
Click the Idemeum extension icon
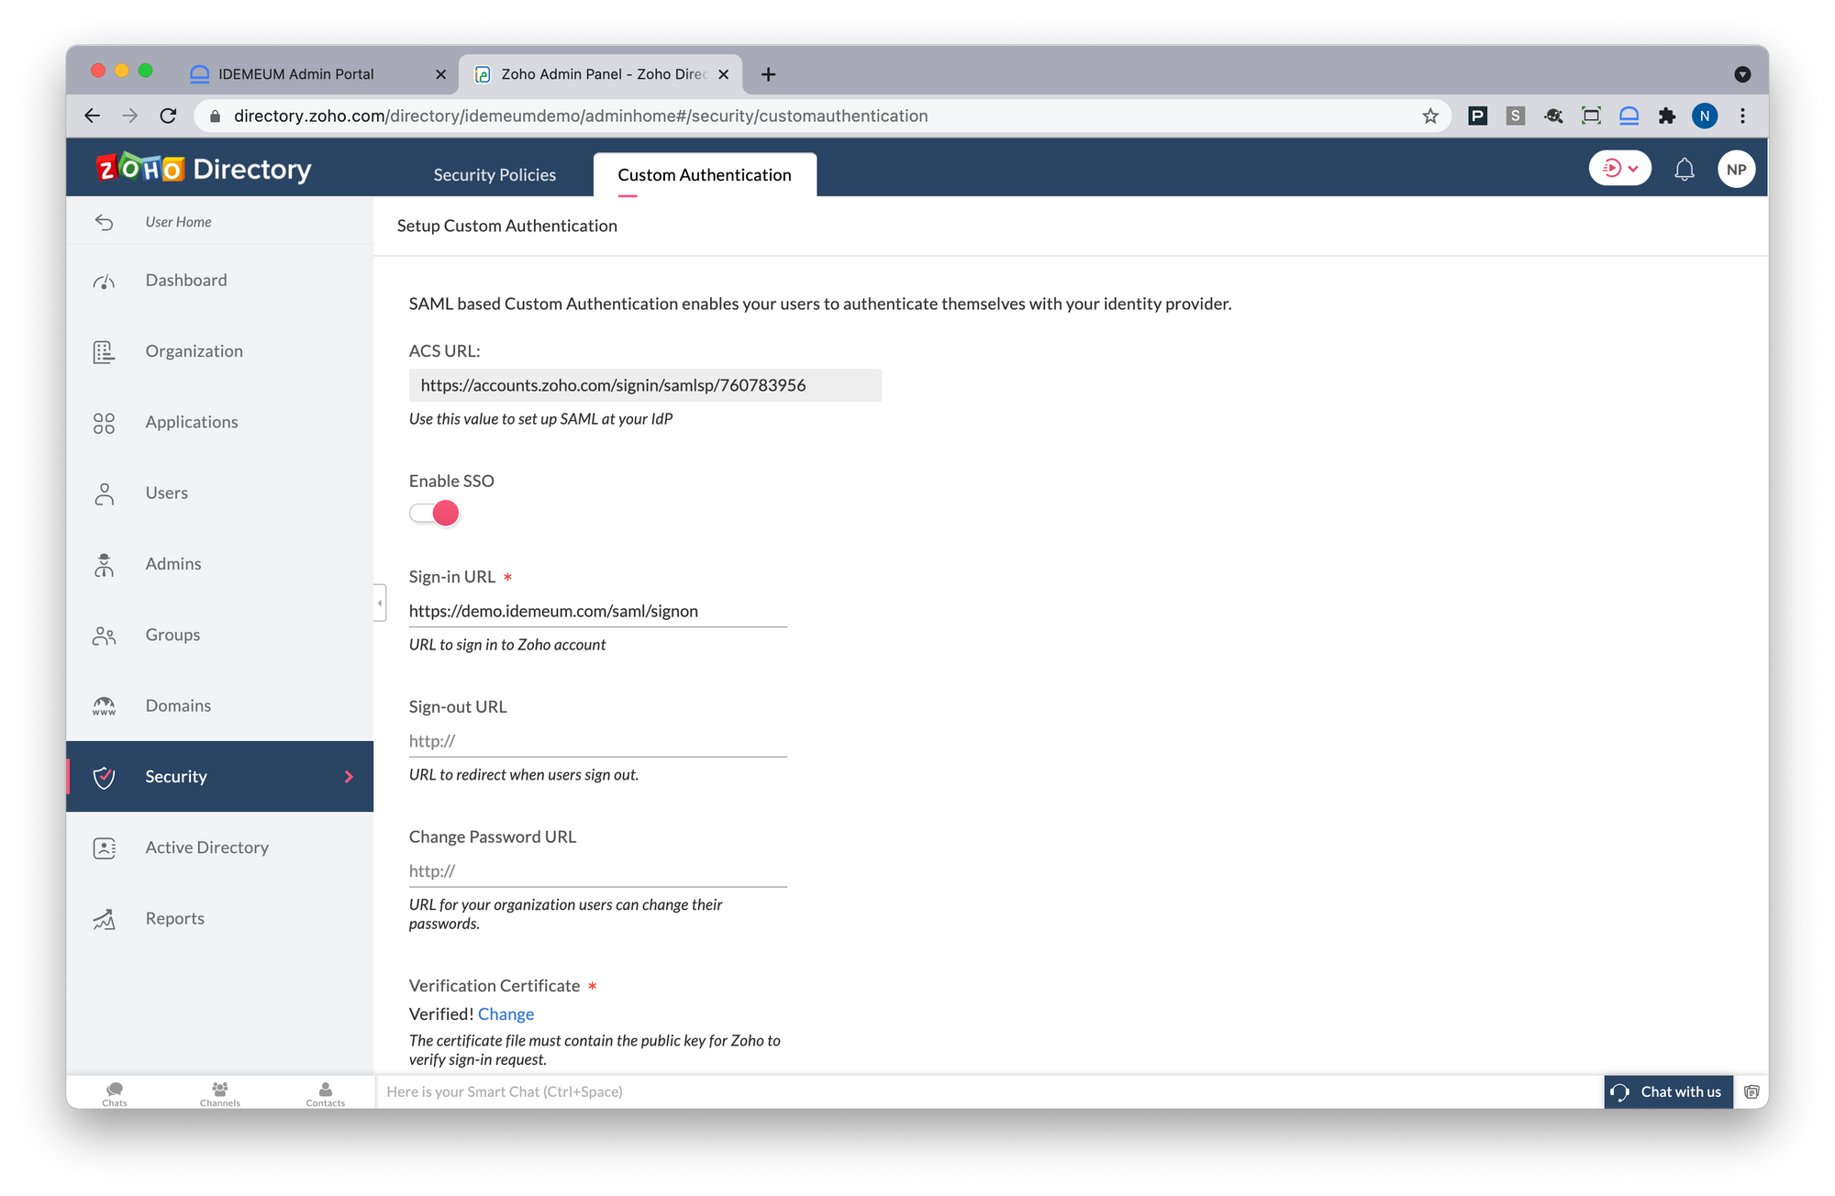click(1629, 116)
